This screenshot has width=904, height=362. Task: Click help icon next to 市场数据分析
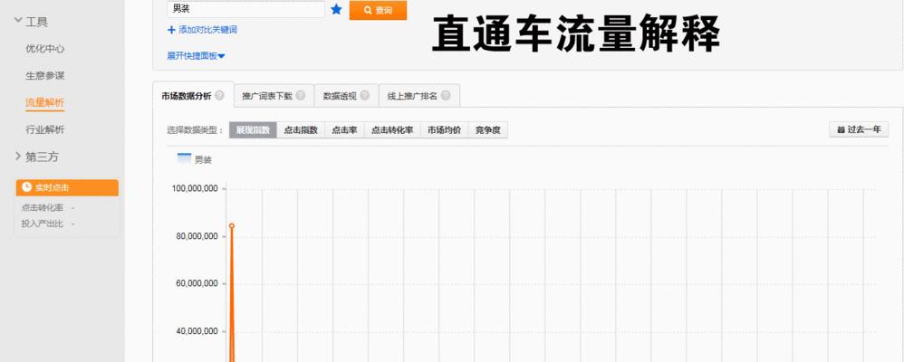coord(219,96)
